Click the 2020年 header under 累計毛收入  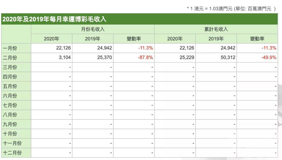pyautogui.click(x=175, y=38)
